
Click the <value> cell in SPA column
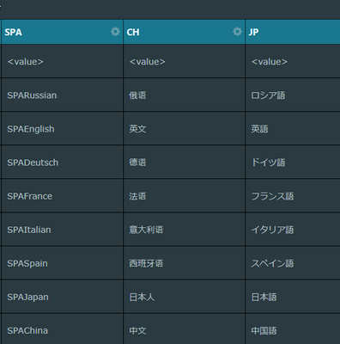(62, 61)
